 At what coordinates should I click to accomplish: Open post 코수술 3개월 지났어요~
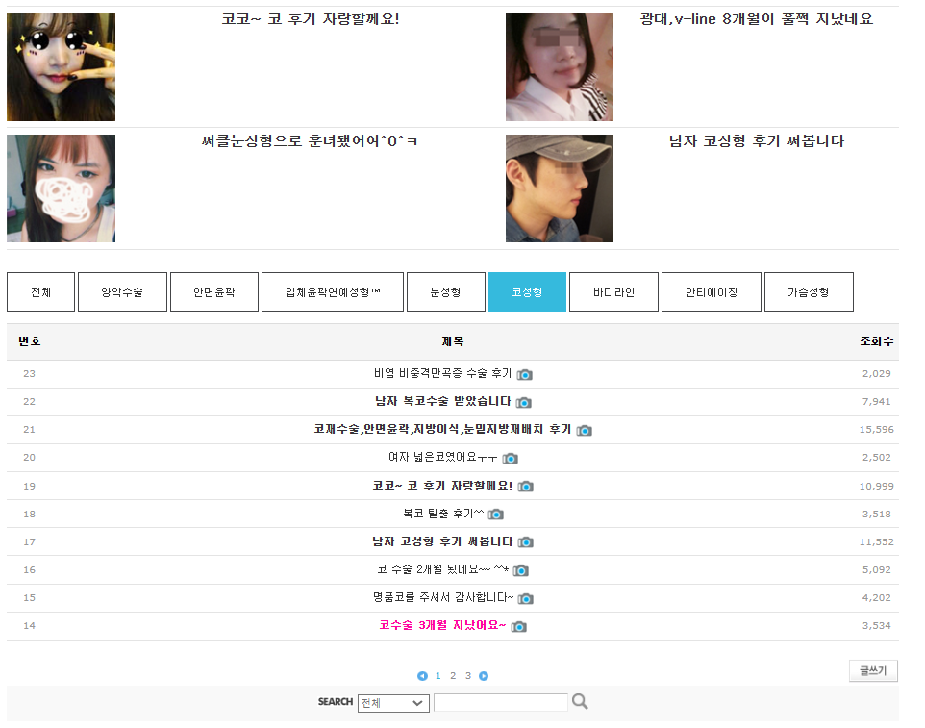coord(442,625)
